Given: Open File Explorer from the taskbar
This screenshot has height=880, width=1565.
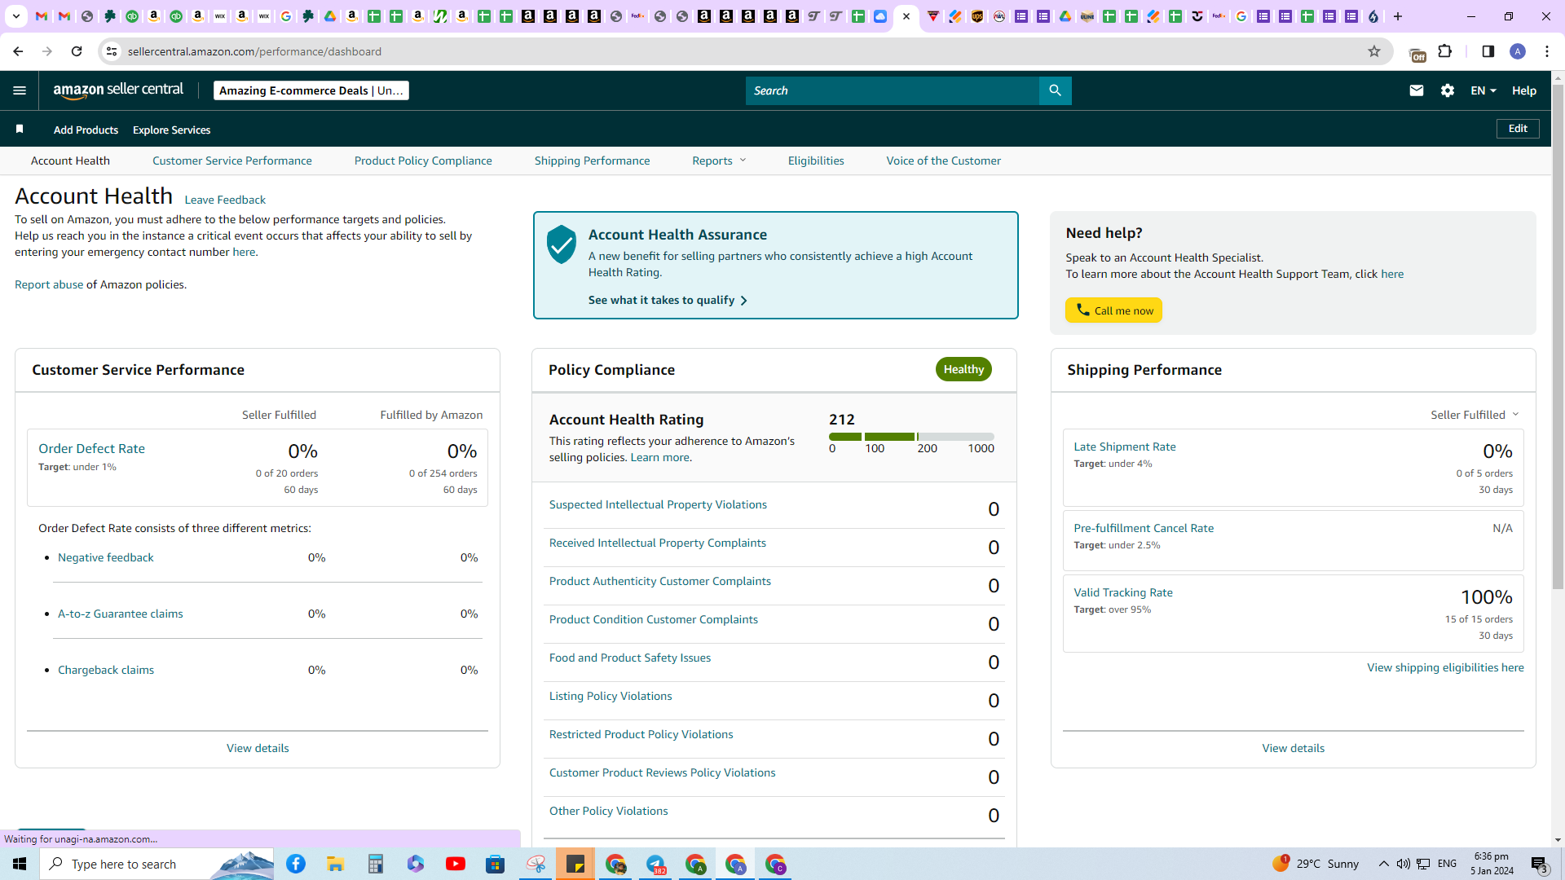Looking at the screenshot, I should pyautogui.click(x=335, y=864).
